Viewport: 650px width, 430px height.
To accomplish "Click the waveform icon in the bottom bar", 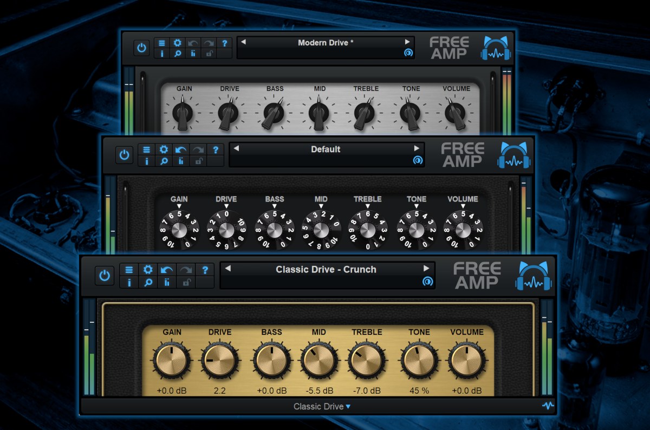I will 548,406.
